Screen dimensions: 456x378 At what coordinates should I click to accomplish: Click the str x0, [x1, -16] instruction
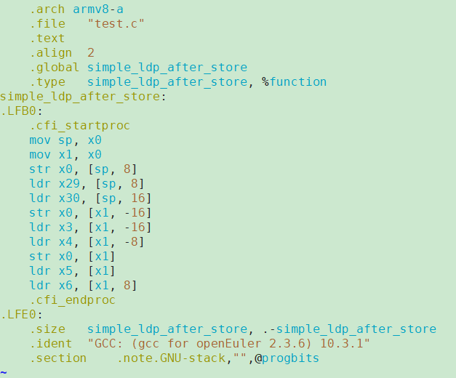90,213
